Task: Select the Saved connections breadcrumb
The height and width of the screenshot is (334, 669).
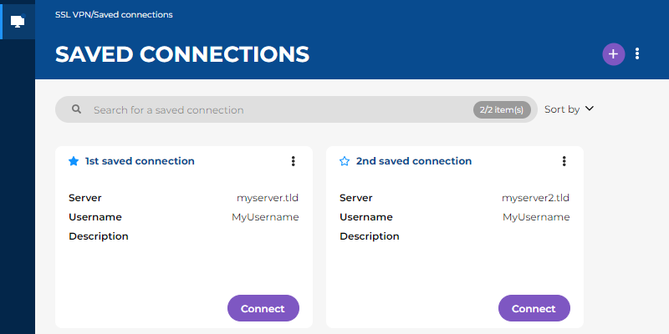Action: pos(135,14)
